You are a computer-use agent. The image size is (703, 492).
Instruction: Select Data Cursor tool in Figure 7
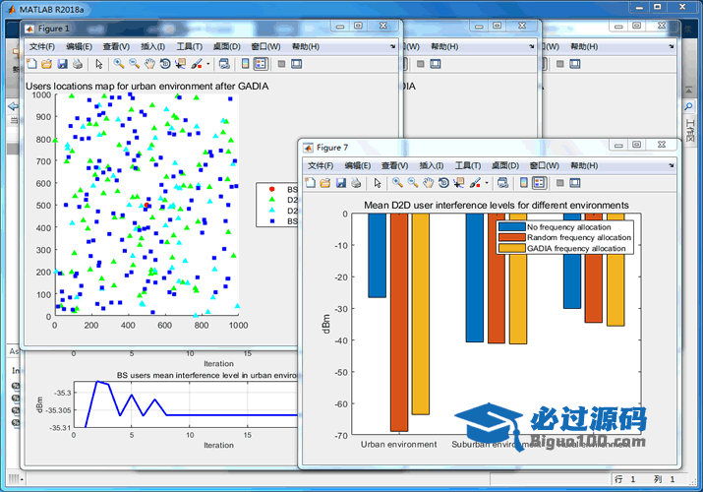[x=459, y=183]
